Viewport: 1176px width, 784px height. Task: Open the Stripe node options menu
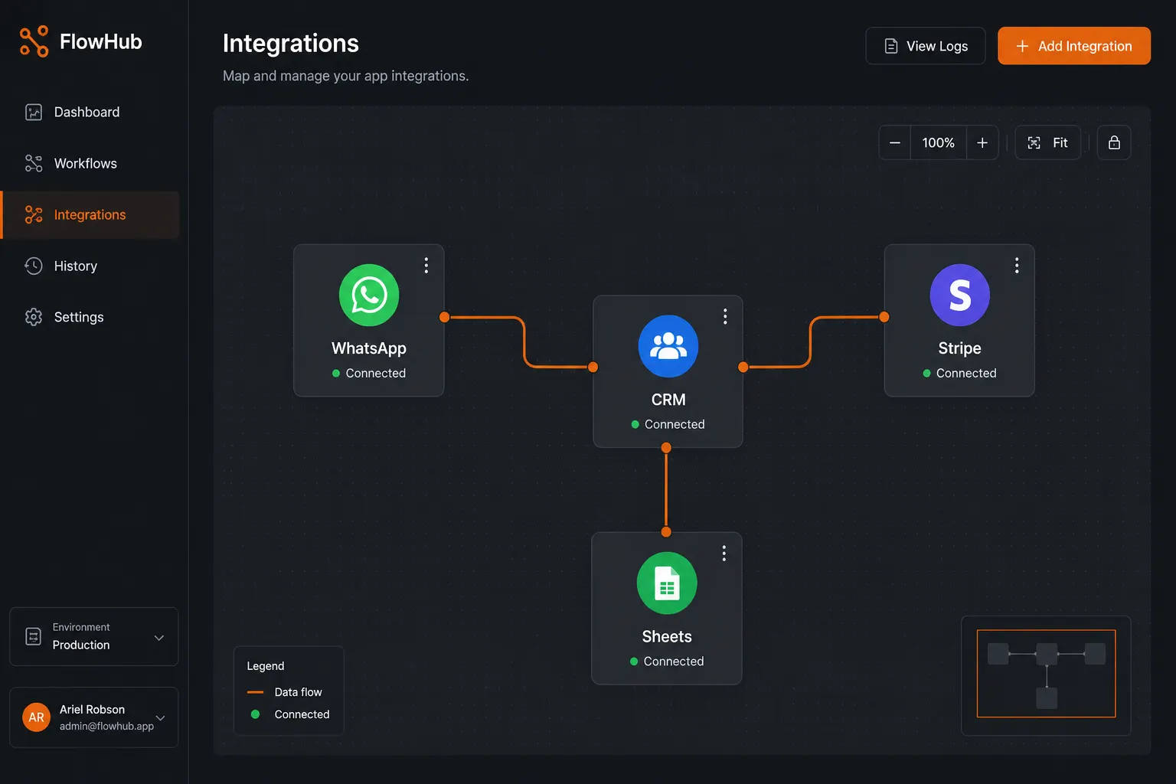coord(1017,266)
